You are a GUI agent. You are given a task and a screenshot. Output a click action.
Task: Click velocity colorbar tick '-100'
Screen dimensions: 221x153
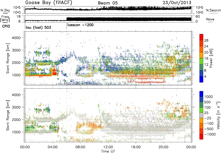pyautogui.click(x=209, y=123)
